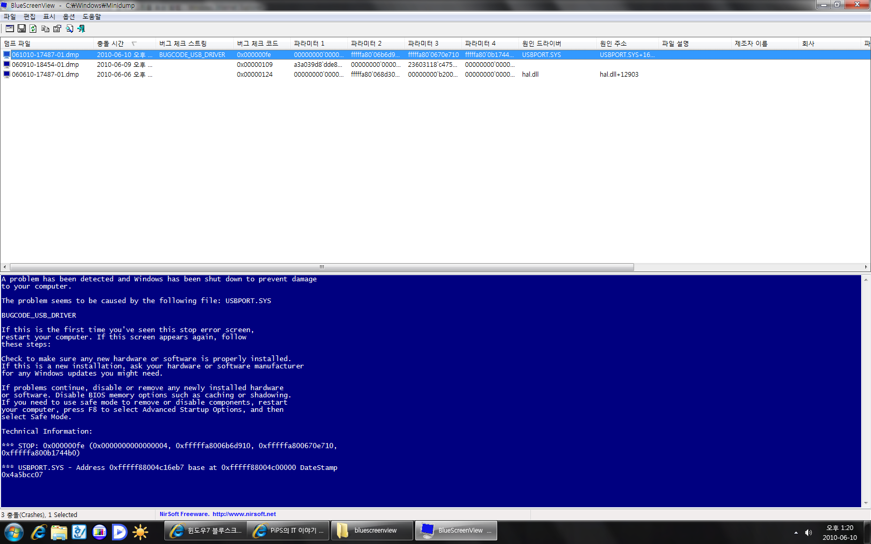Screen dimensions: 871x544
Task: Click the volume speaker tray icon
Action: point(808,533)
